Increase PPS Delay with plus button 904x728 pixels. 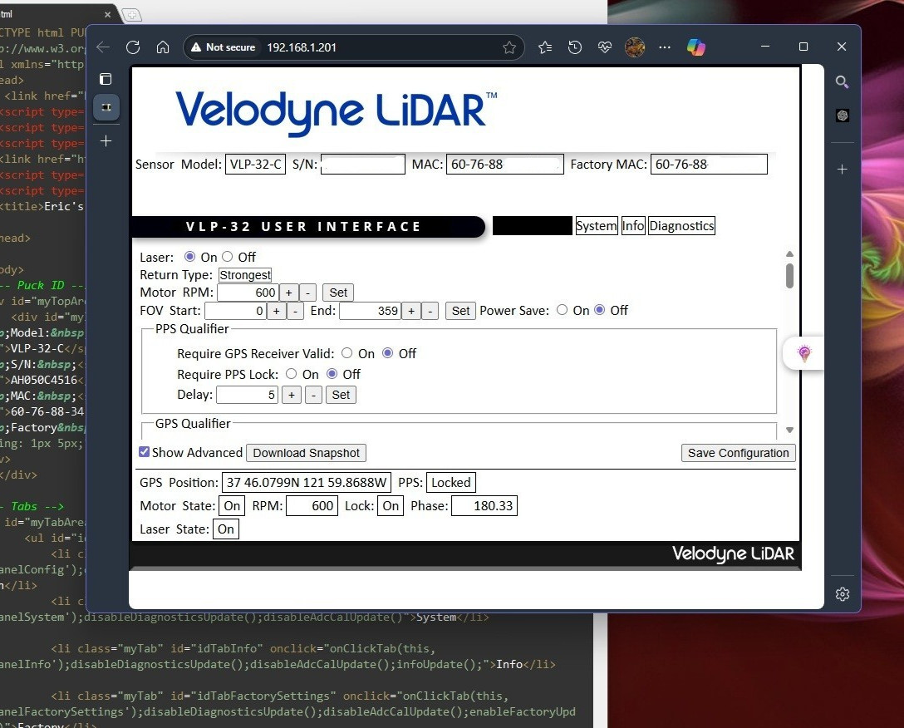(x=292, y=395)
